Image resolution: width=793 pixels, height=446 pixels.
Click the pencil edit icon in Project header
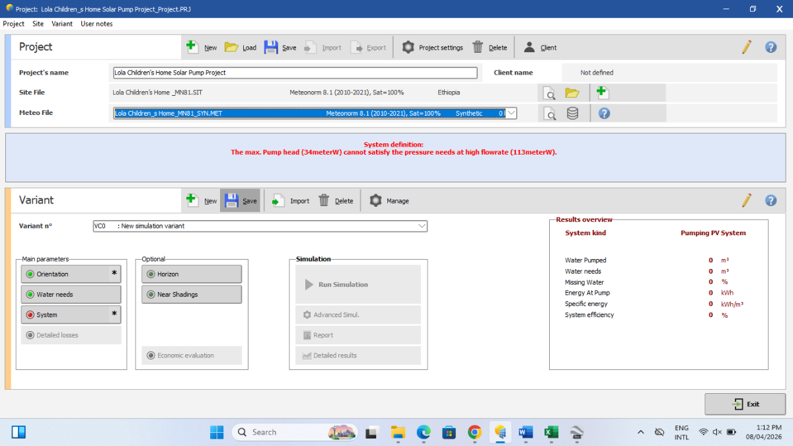746,47
